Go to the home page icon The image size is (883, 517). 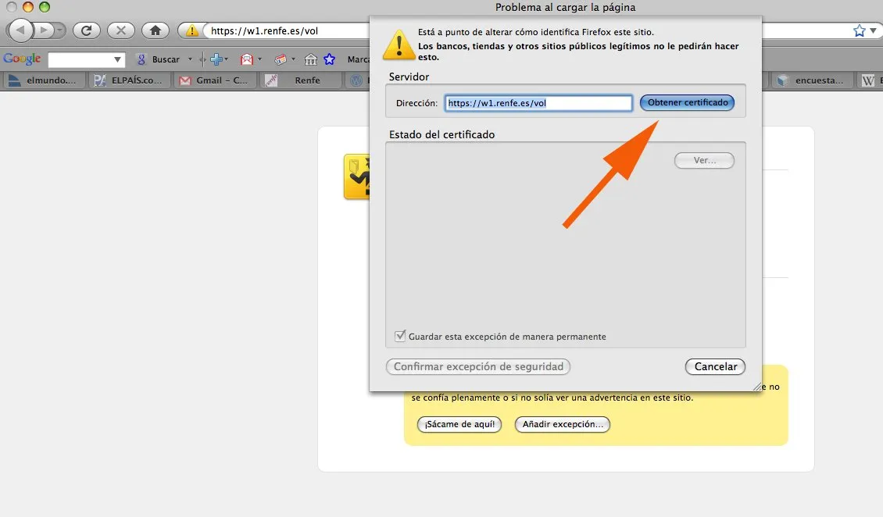(156, 30)
